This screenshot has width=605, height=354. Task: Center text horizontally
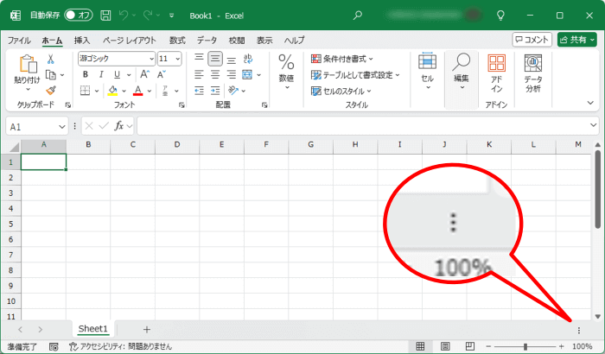(x=215, y=74)
